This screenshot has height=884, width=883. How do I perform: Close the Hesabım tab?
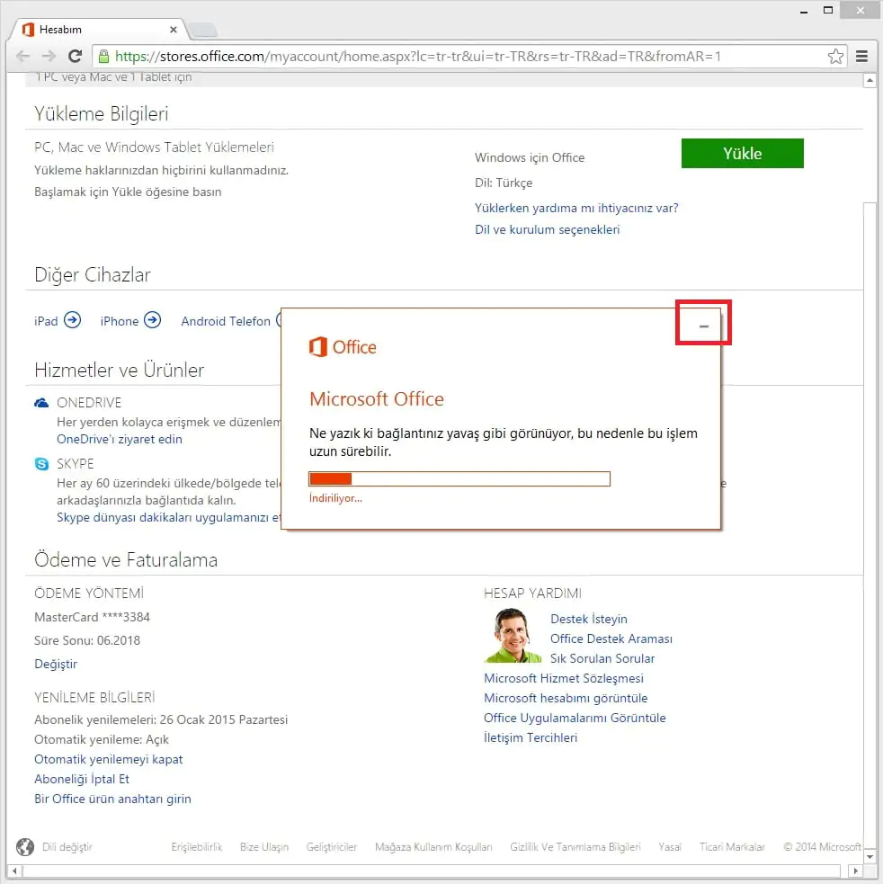click(174, 30)
